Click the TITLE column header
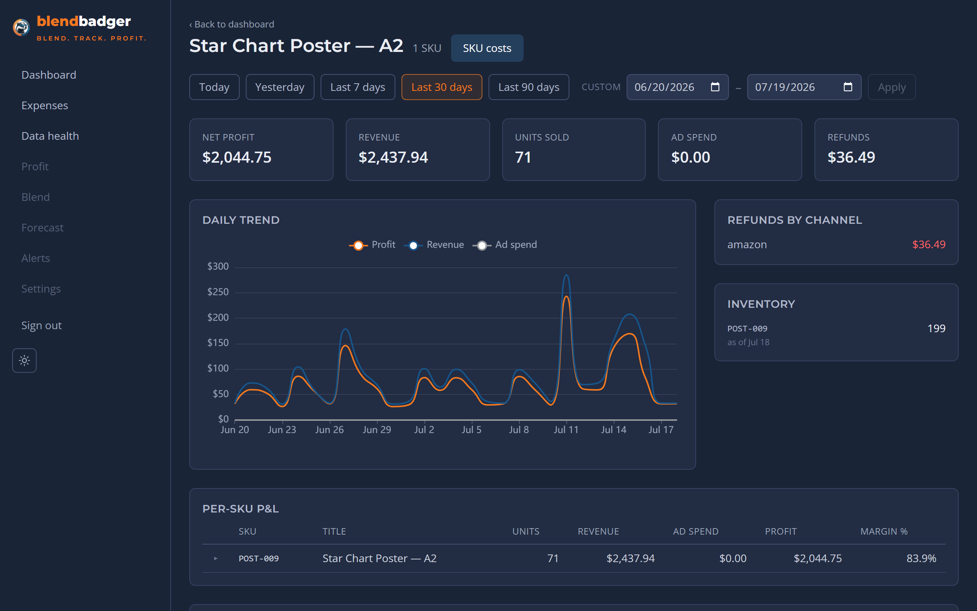 [334, 532]
